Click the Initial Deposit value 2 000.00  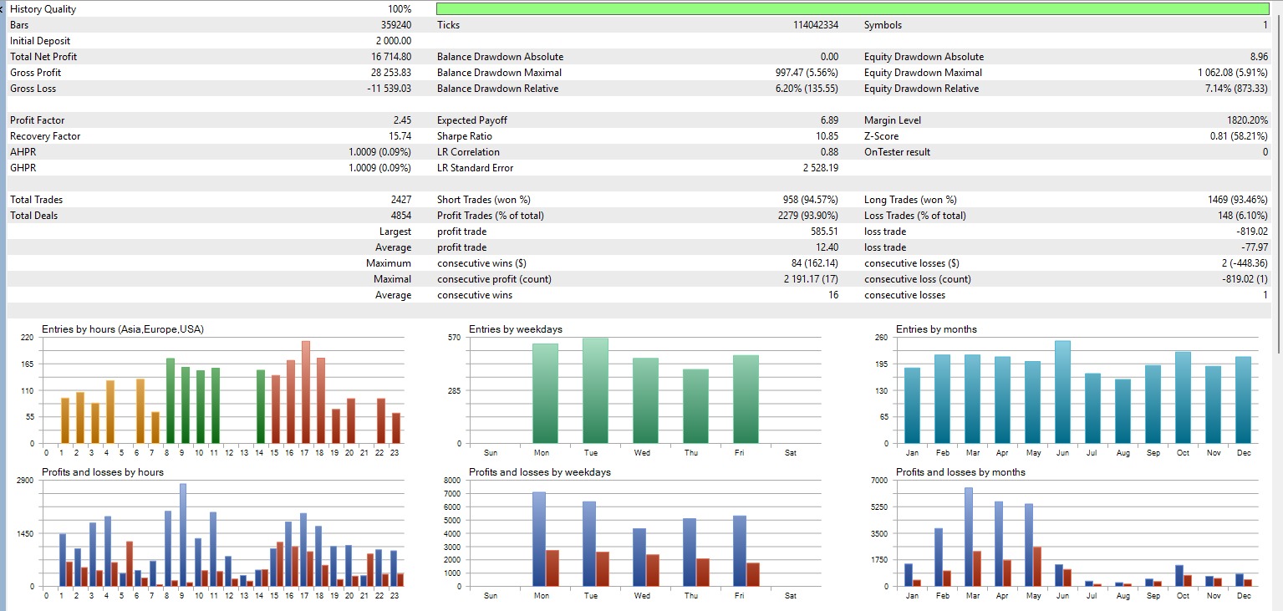(x=394, y=41)
